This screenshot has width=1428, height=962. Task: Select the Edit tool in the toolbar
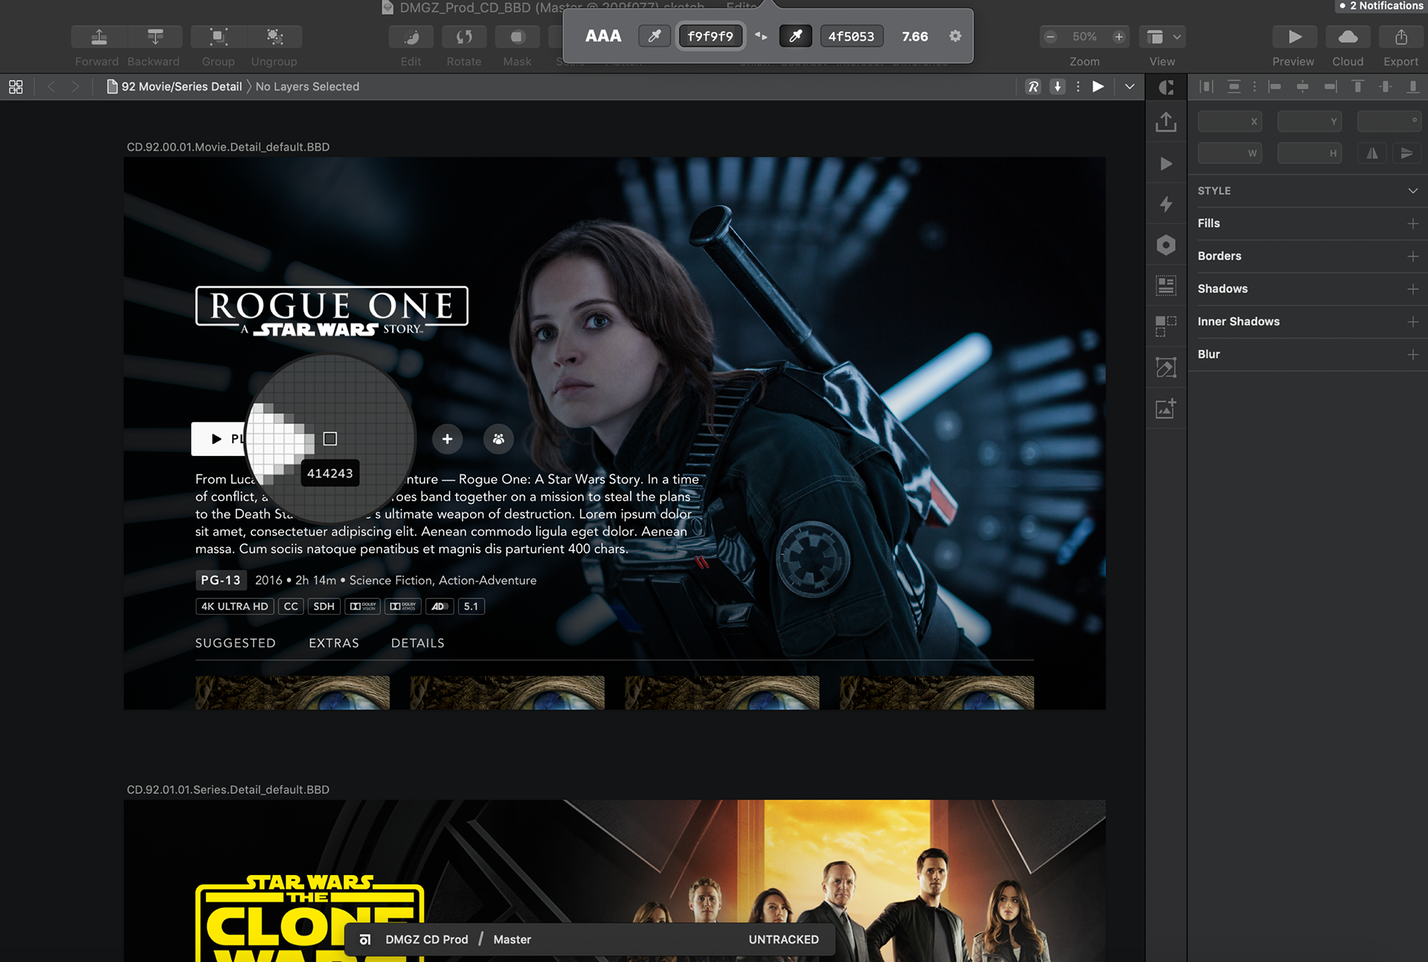(411, 37)
